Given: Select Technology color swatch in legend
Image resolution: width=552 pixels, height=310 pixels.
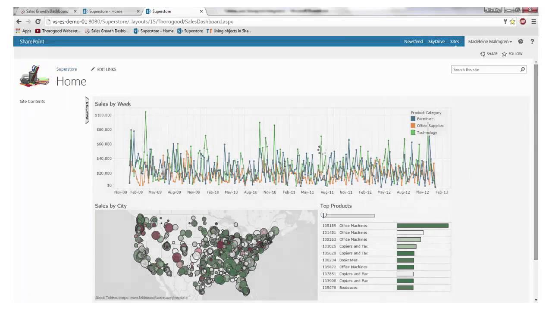Looking at the screenshot, I should [413, 133].
